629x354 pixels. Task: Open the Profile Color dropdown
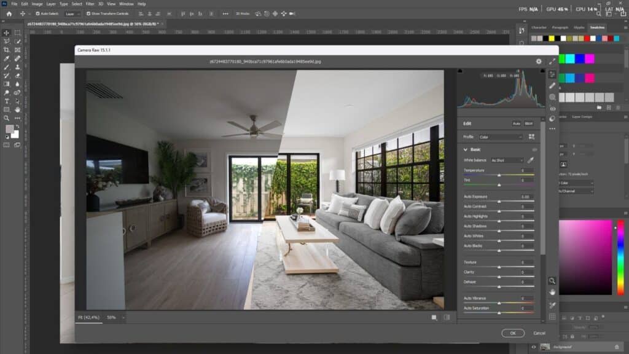pyautogui.click(x=500, y=136)
